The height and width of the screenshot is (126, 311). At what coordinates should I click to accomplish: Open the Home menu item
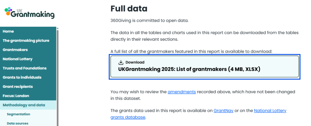click(x=8, y=31)
